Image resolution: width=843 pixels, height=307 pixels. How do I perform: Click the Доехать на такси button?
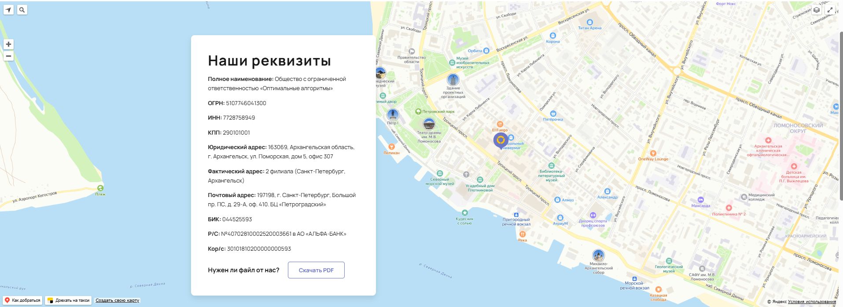coord(68,300)
